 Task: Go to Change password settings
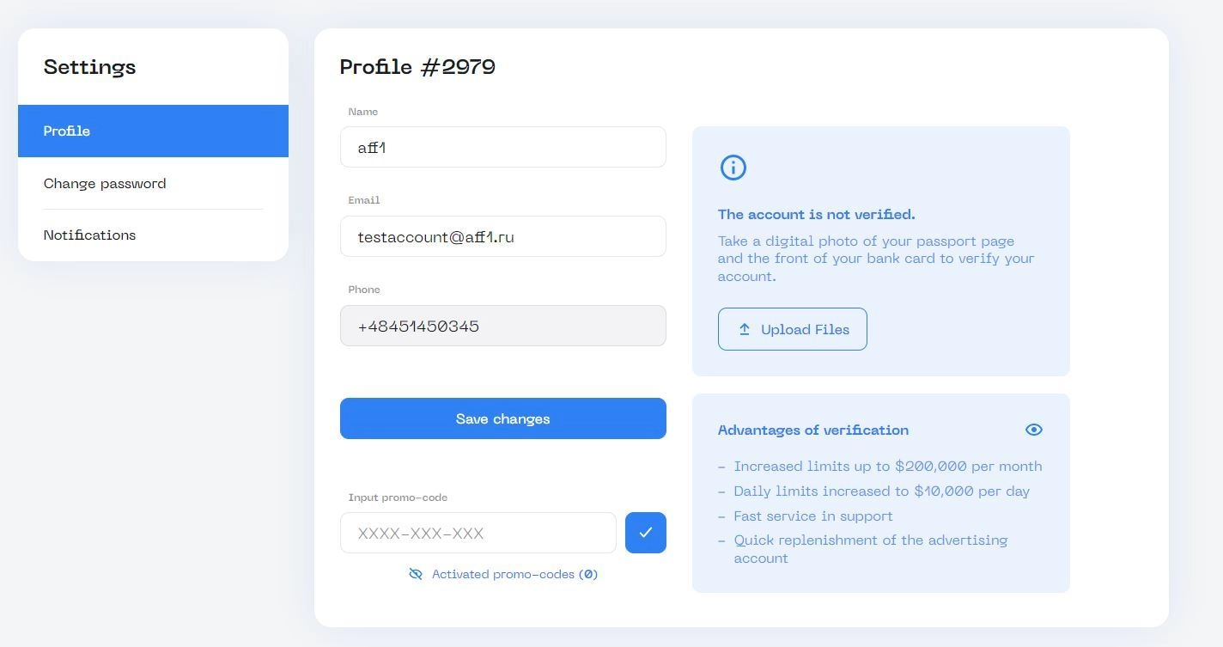(x=105, y=183)
